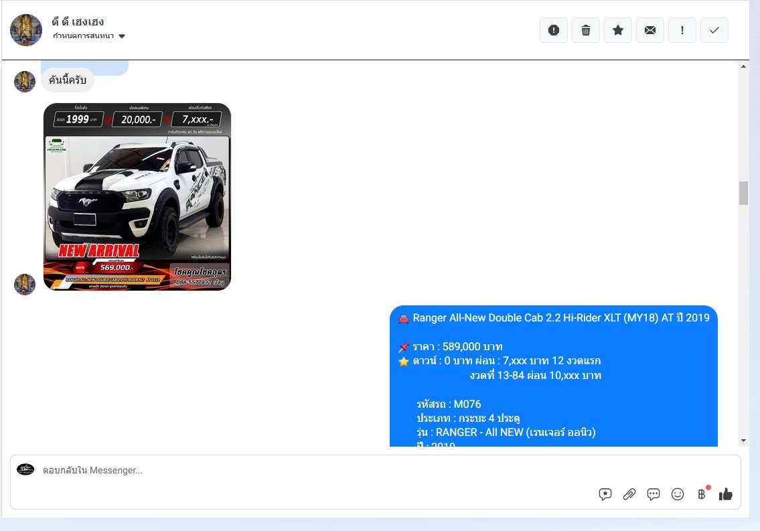
Task: Open saved replies icon in composer
Action: [605, 494]
